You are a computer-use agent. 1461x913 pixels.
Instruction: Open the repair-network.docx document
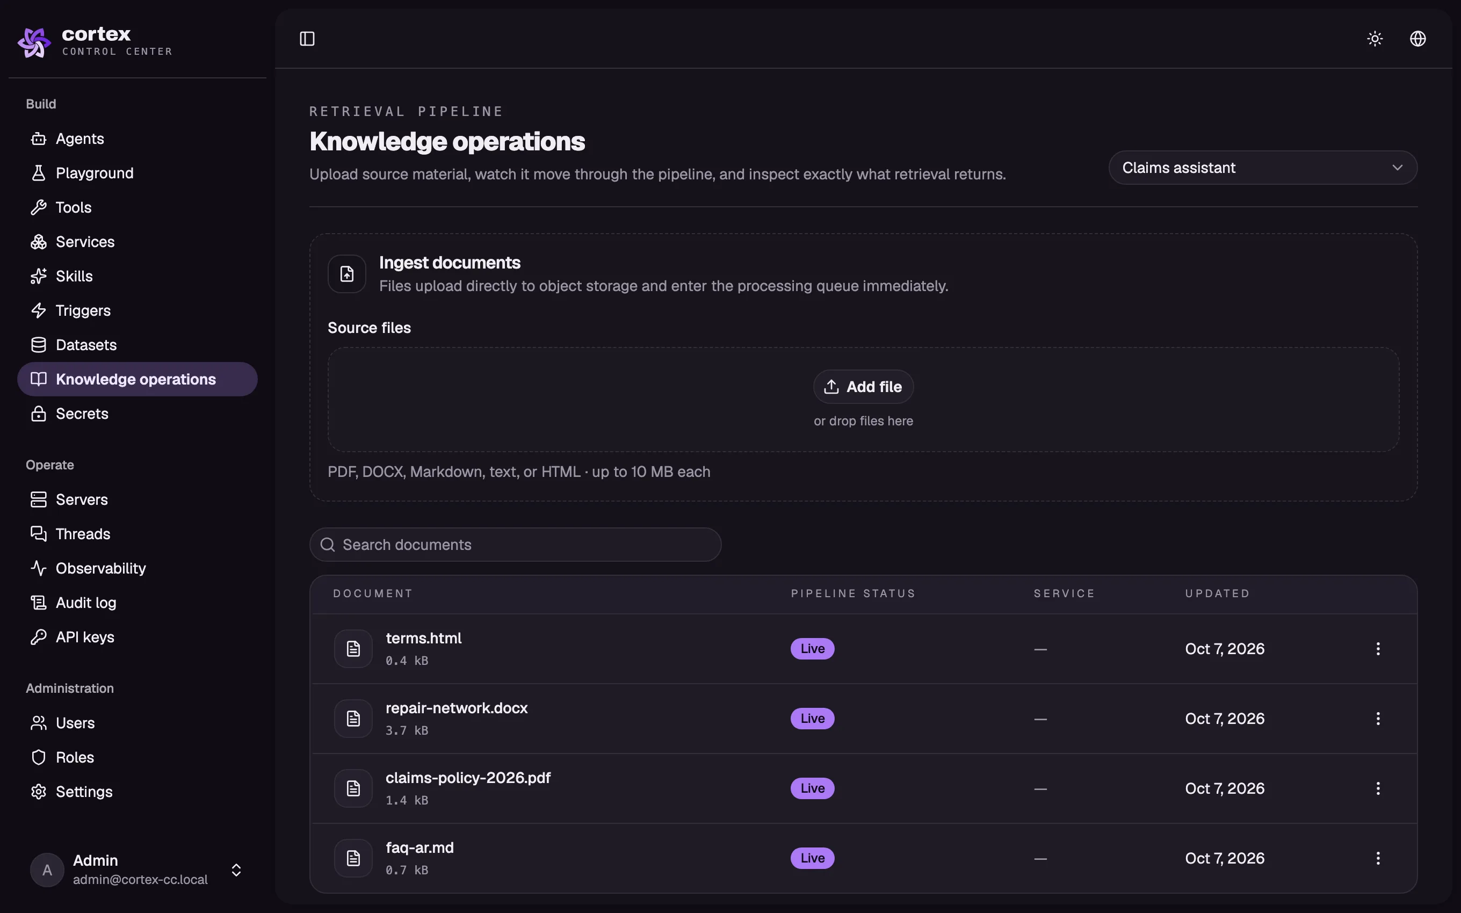[x=457, y=709]
